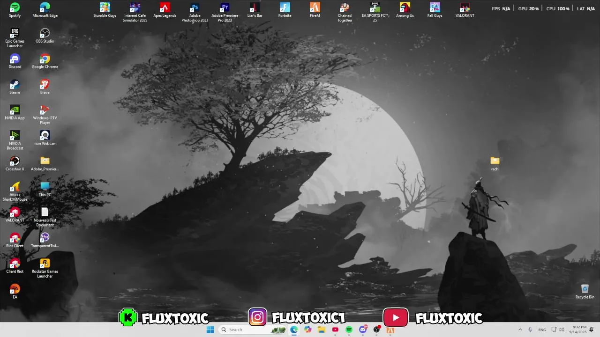Click the Riot Client desktop shortcut
The height and width of the screenshot is (337, 600).
coord(15,241)
